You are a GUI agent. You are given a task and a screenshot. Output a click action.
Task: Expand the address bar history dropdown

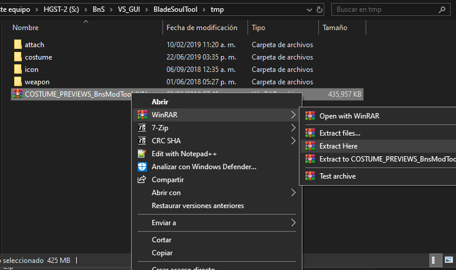point(310,10)
